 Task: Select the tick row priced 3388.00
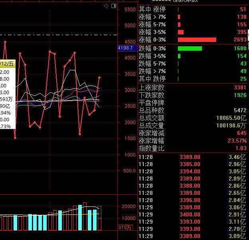tap(192, 186)
